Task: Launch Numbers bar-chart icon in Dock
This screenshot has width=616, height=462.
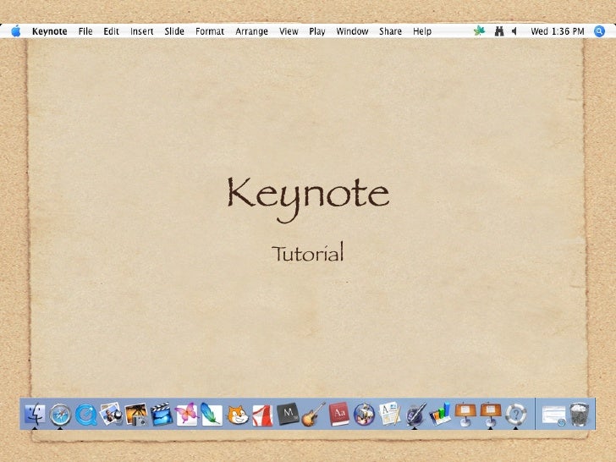Action: (x=440, y=414)
